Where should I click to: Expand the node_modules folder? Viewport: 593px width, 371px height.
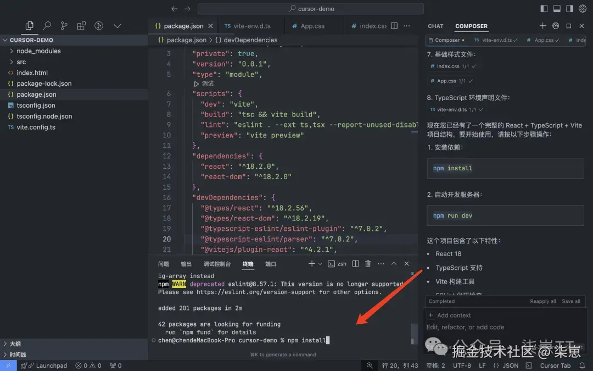(x=74, y=51)
